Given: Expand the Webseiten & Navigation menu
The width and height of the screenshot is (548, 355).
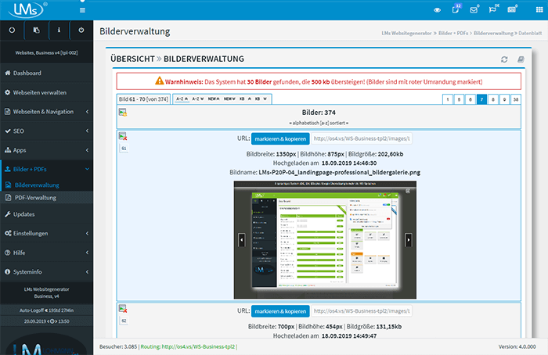Looking at the screenshot, I should [x=46, y=111].
